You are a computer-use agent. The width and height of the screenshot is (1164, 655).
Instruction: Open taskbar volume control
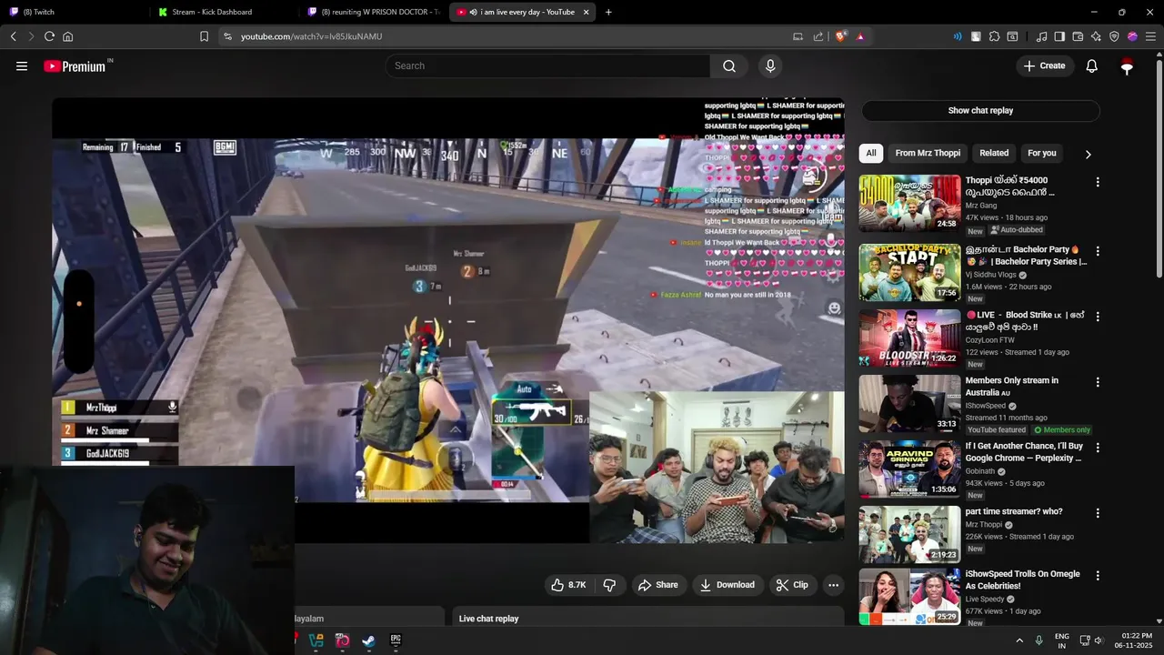[x=1099, y=640]
